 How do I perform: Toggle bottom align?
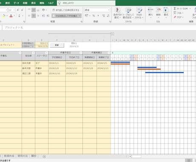38,10
